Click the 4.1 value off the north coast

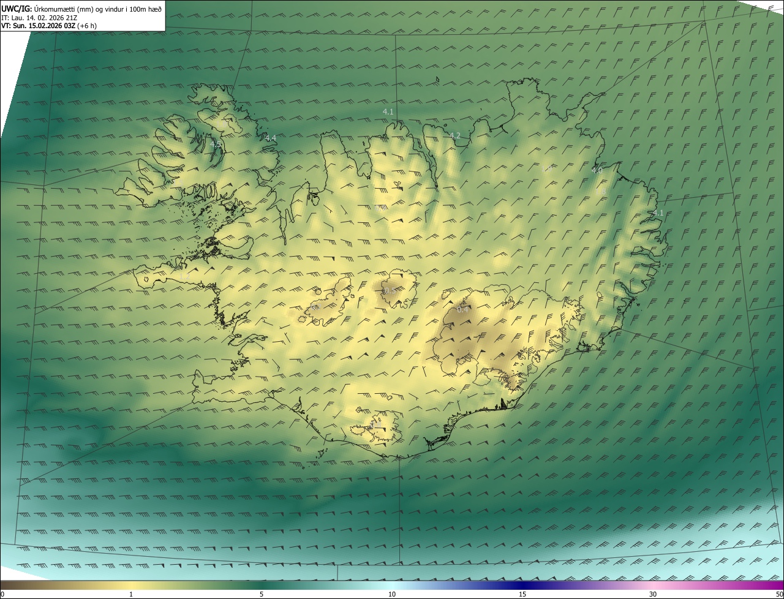pos(388,111)
